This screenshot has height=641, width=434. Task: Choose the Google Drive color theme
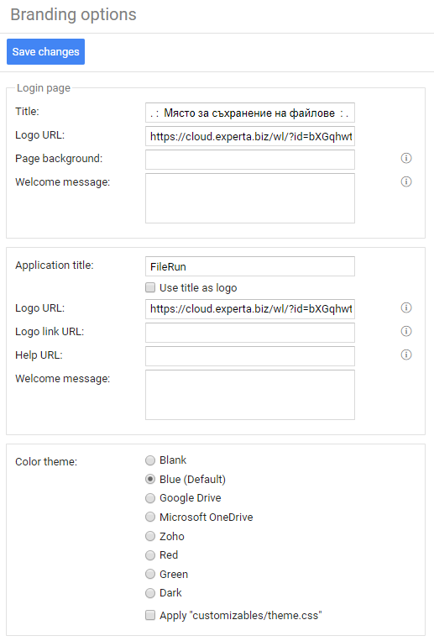[x=150, y=498]
